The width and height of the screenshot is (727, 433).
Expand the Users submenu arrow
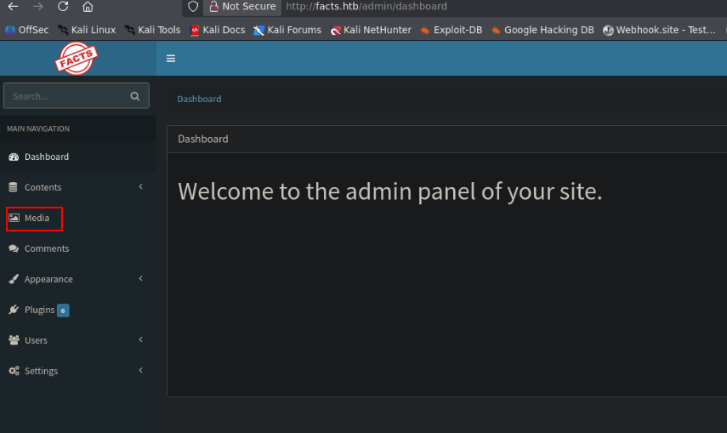(141, 339)
